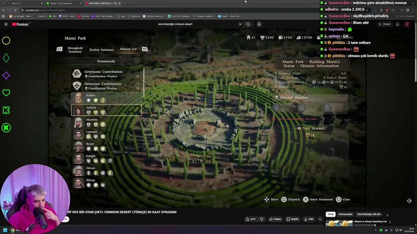Open the Kick bookmark
Image resolution: width=417 pixels, height=234 pixels.
(53, 16)
